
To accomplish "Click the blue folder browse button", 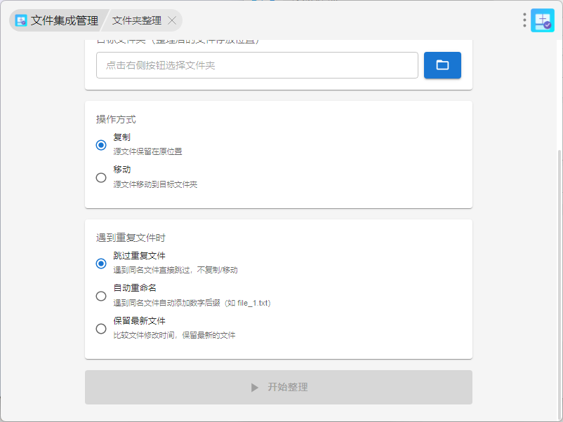I will pyautogui.click(x=442, y=65).
